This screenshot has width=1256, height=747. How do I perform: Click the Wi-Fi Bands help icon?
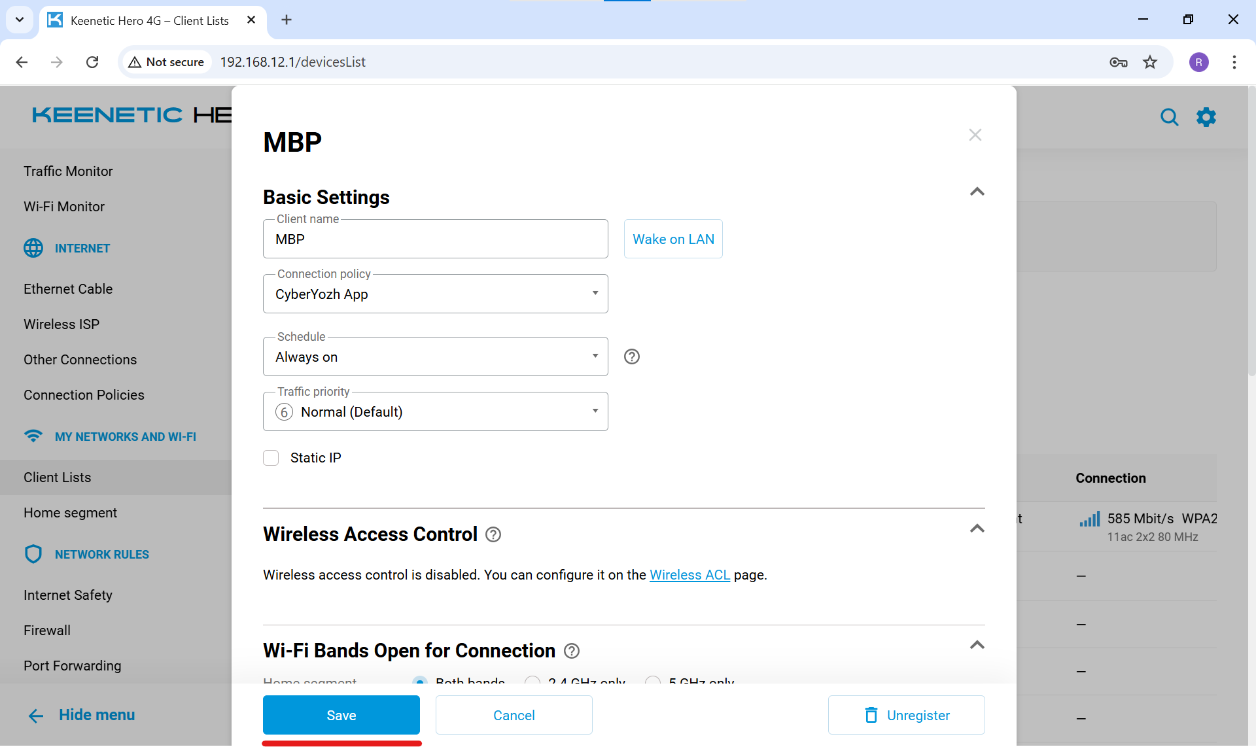572,651
